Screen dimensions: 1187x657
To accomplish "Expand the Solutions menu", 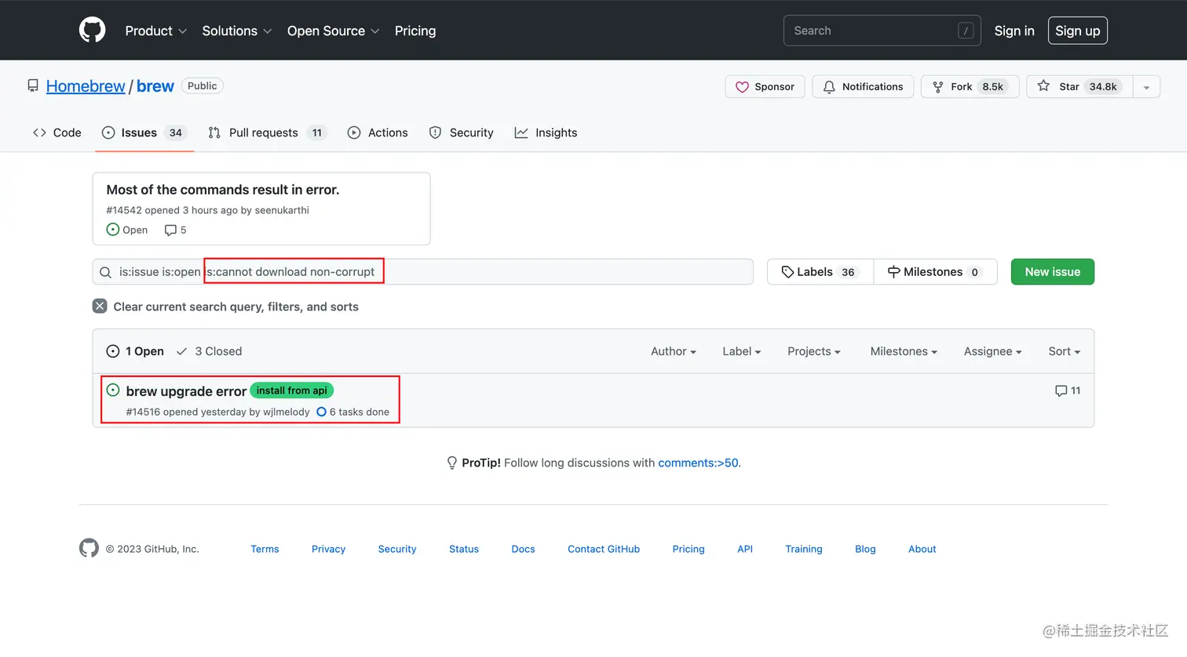I will pyautogui.click(x=237, y=31).
